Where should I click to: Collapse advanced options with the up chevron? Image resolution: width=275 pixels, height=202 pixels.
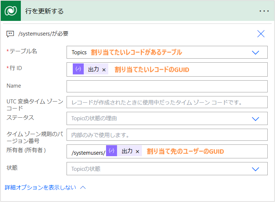pyautogui.click(x=83, y=187)
